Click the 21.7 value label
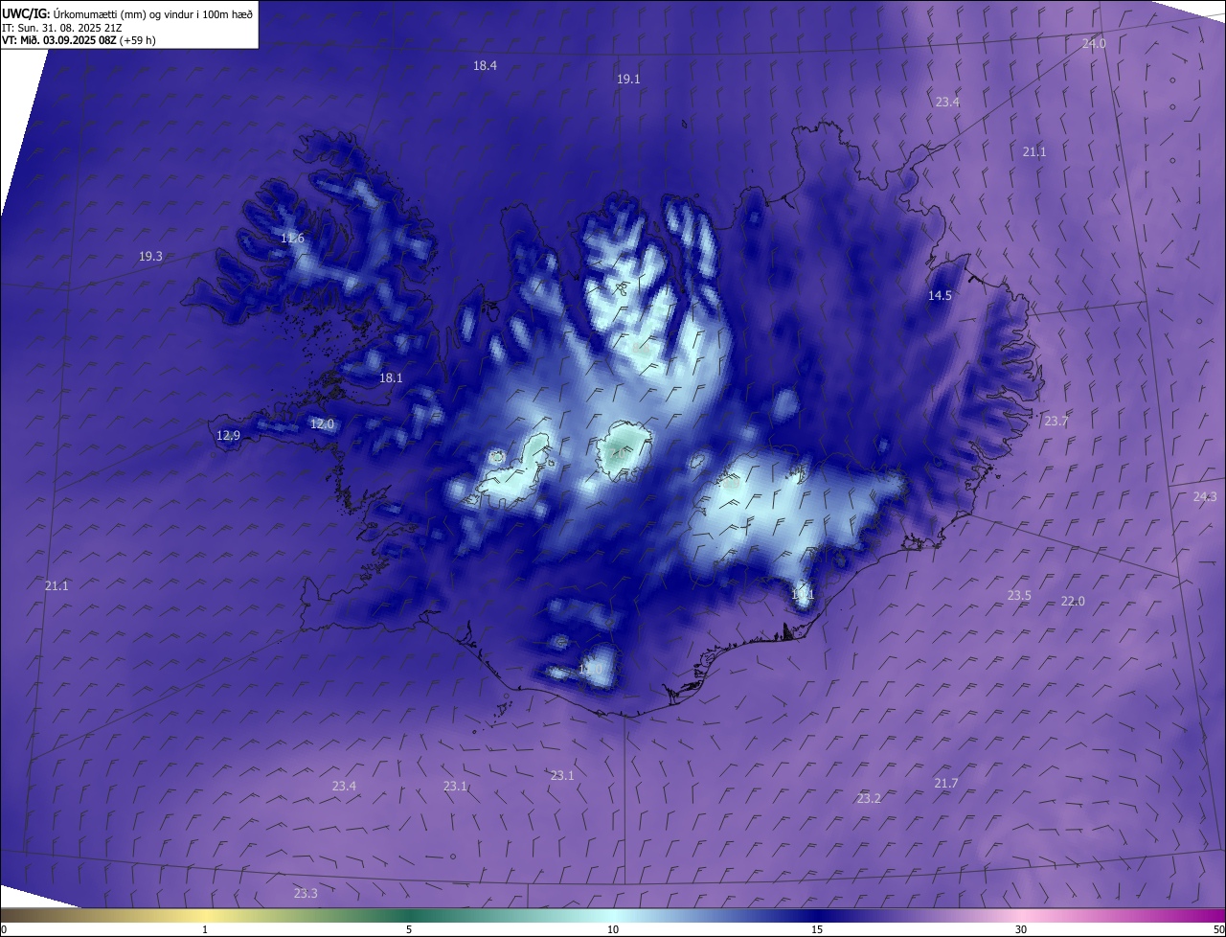The image size is (1226, 937). (945, 784)
